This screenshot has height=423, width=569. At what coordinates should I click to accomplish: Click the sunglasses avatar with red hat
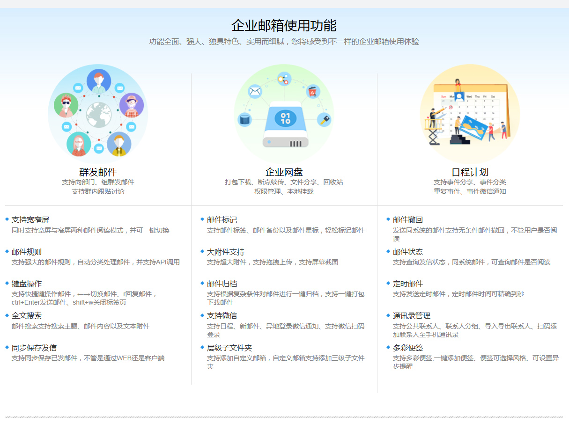coord(66,105)
